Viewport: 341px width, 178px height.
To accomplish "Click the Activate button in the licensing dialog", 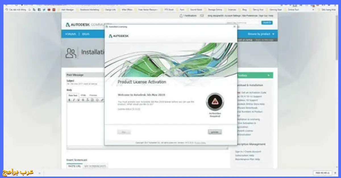I will 215,132.
